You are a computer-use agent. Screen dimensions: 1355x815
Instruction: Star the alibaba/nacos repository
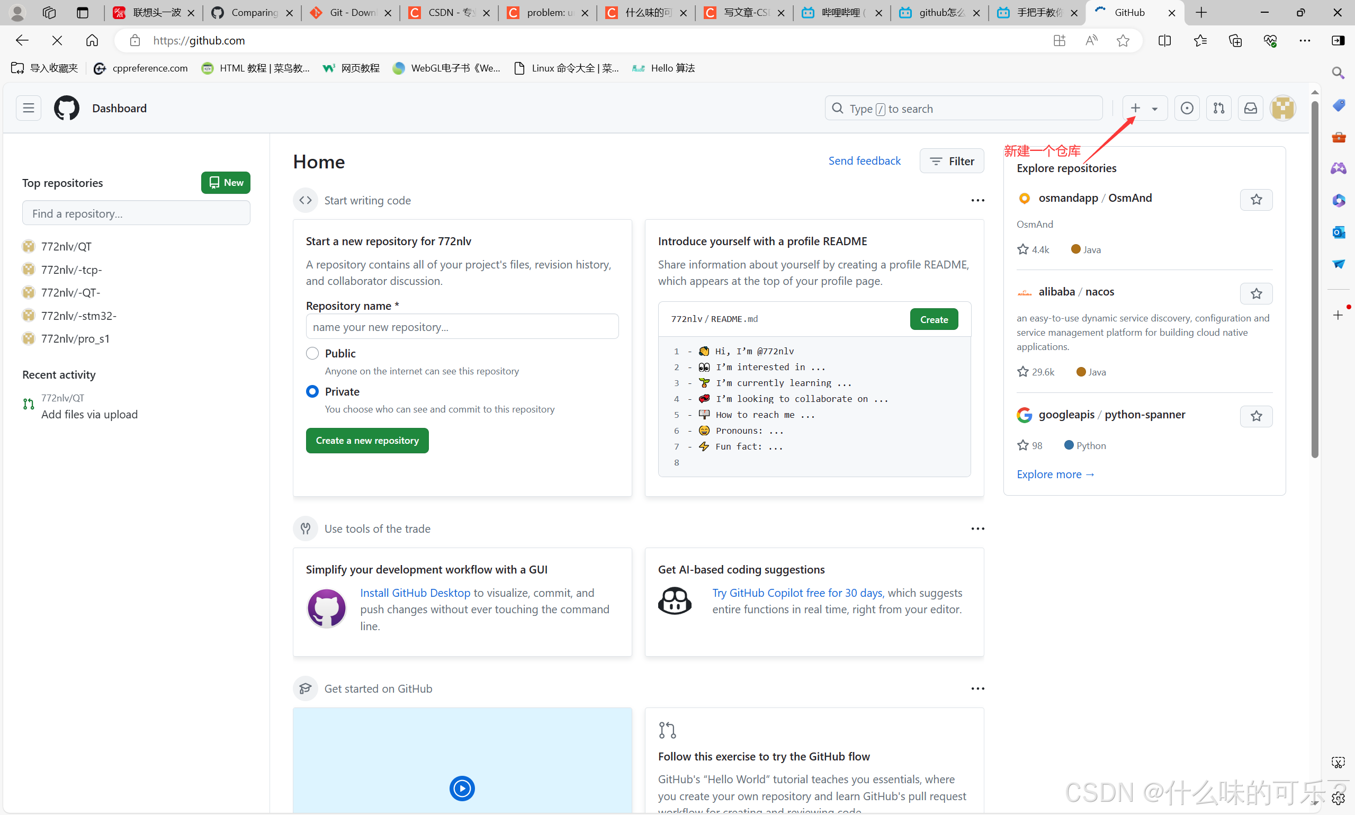pos(1255,294)
